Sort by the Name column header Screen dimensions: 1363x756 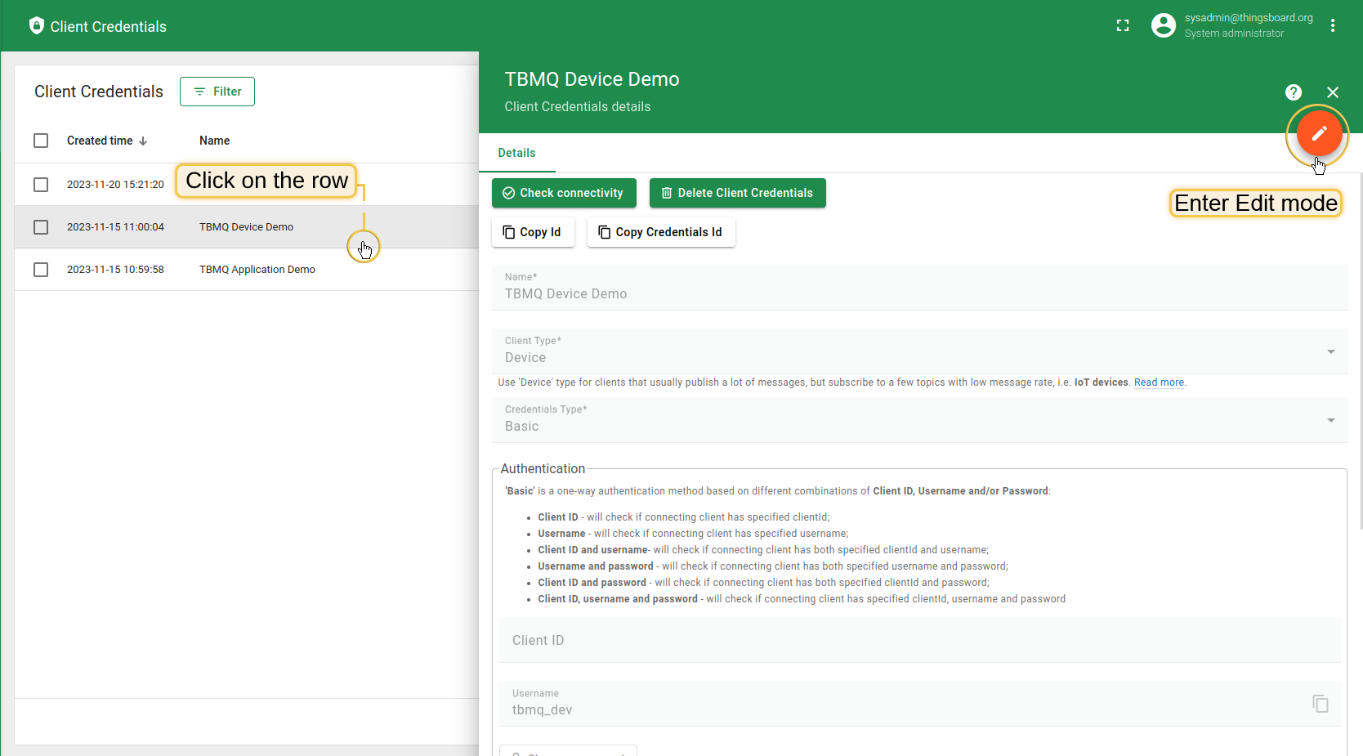(x=214, y=141)
